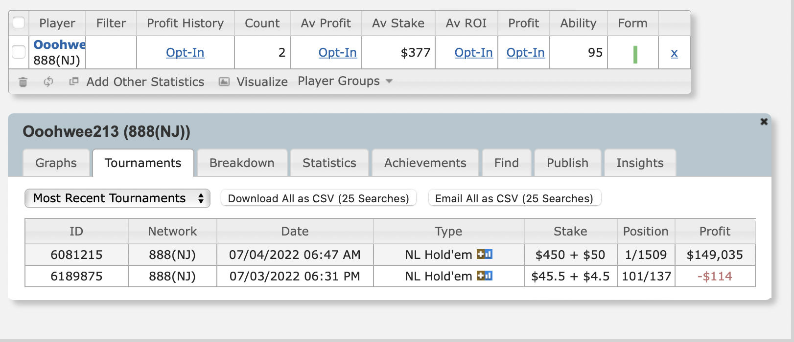Click blue chart icon in tournament 6081215 row

pos(489,254)
